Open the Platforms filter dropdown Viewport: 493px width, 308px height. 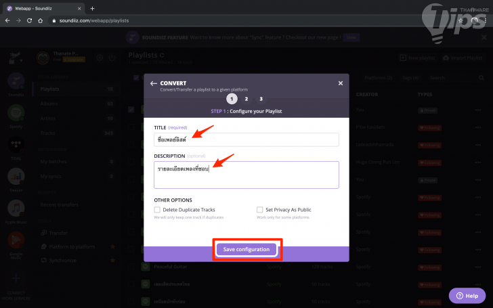[380, 78]
